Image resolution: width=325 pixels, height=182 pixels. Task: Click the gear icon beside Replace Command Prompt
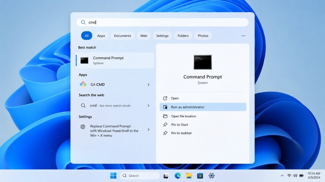click(83, 127)
